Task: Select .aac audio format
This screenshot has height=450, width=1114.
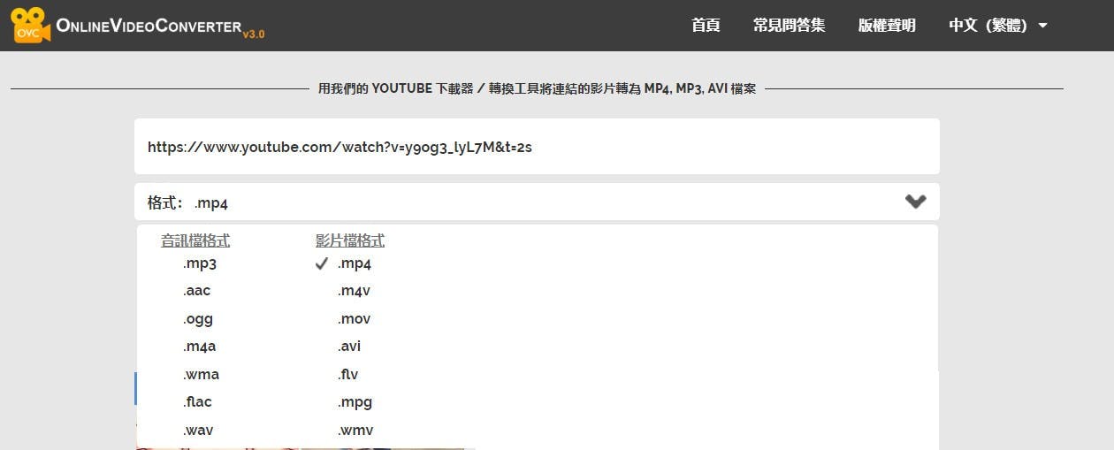Action: pyautogui.click(x=196, y=291)
